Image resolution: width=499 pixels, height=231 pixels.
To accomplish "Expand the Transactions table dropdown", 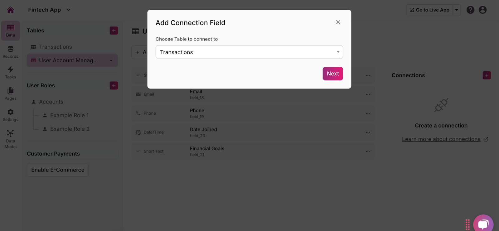I will (338, 52).
